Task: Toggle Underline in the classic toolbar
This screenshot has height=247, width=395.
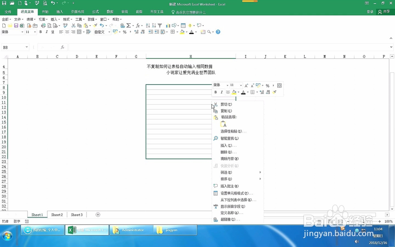Action: (53, 32)
